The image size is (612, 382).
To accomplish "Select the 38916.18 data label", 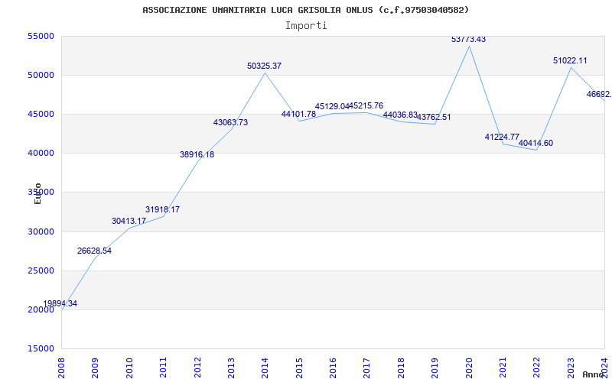I will click(x=197, y=155).
